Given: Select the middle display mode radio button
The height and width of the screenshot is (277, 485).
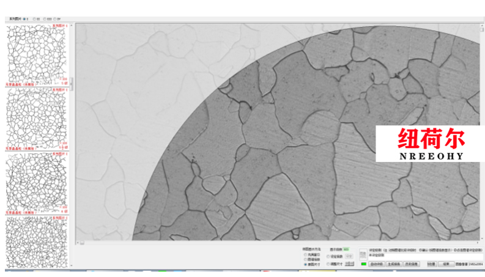Looking at the screenshot, I should click(305, 259).
